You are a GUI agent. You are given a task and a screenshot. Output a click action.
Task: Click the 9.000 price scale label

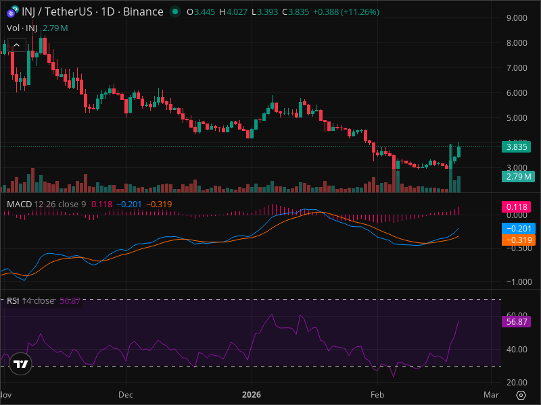point(517,18)
